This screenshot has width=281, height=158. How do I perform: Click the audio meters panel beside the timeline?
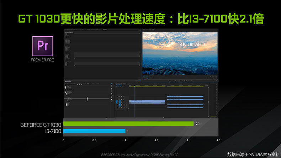(x=213, y=100)
